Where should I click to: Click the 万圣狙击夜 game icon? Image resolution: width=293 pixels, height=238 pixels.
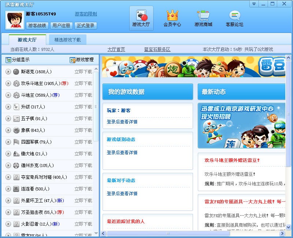tap(16, 212)
